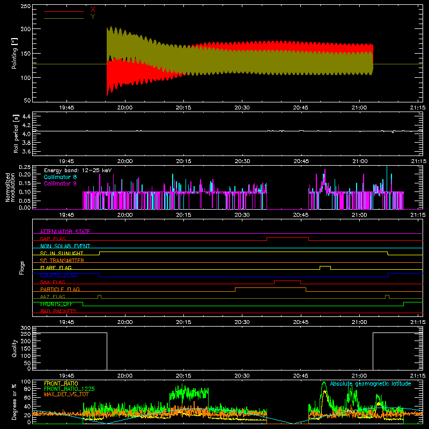
Task: Click the olive Y legend line
Action: tap(64, 18)
